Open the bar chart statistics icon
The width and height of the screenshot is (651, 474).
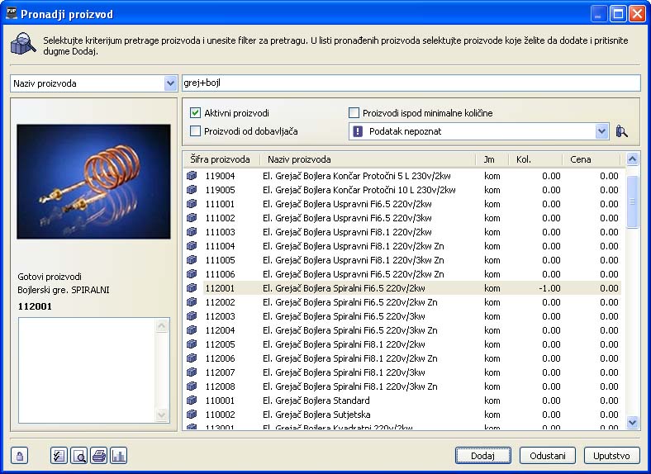tap(118, 456)
